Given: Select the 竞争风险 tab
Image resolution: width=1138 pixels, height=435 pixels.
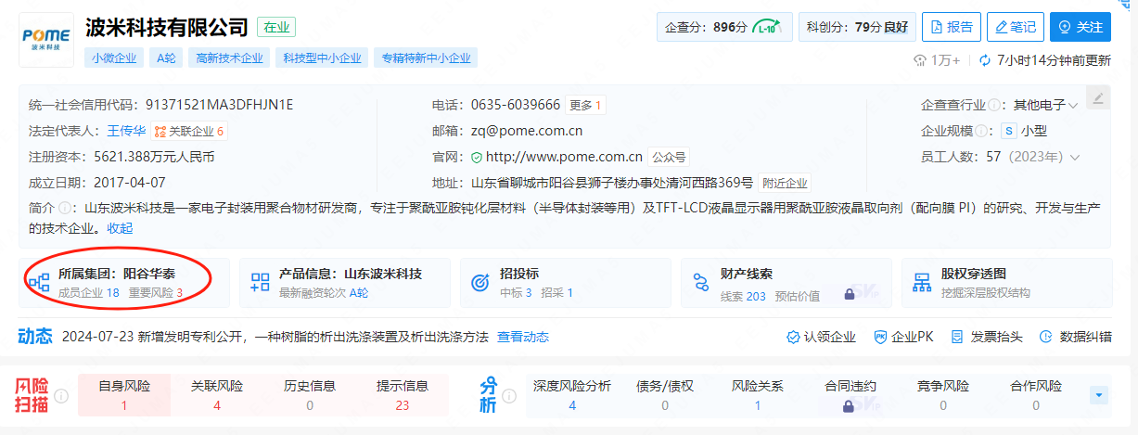Looking at the screenshot, I should coord(943,395).
